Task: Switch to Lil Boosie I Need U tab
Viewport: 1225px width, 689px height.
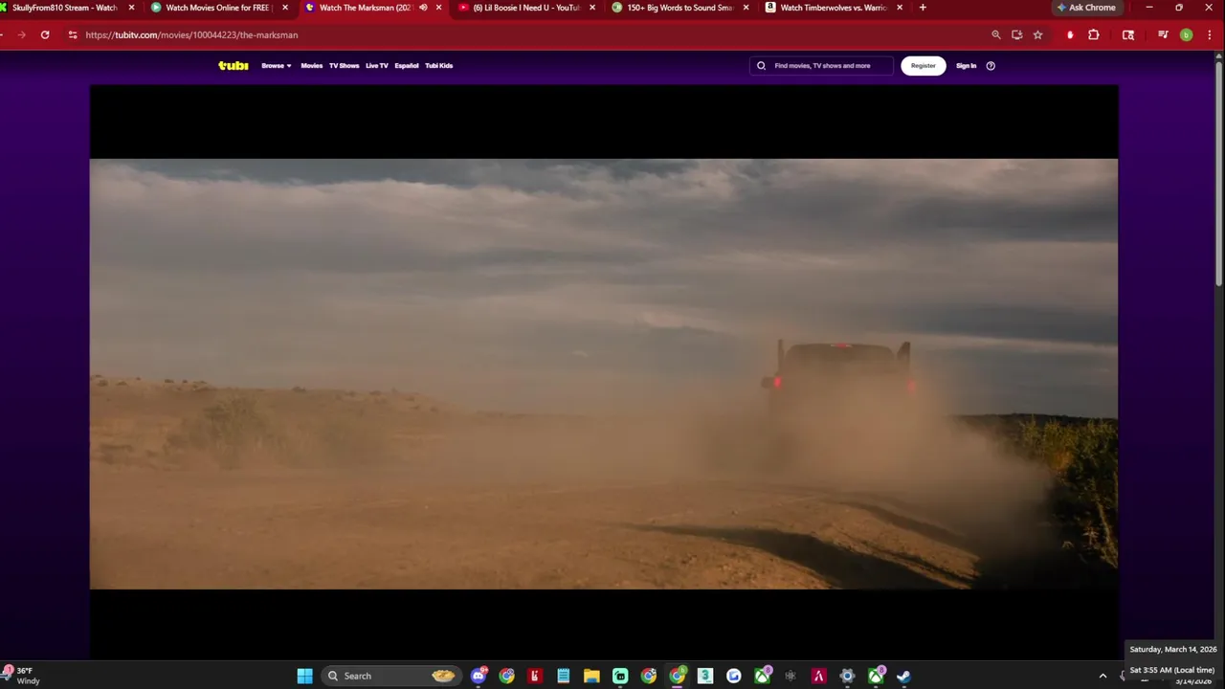Action: [x=526, y=8]
